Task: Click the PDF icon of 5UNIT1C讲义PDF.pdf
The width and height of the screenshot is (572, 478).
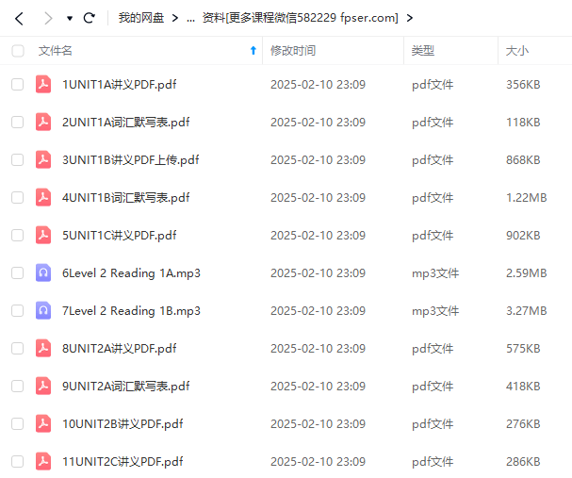Action: (43, 235)
